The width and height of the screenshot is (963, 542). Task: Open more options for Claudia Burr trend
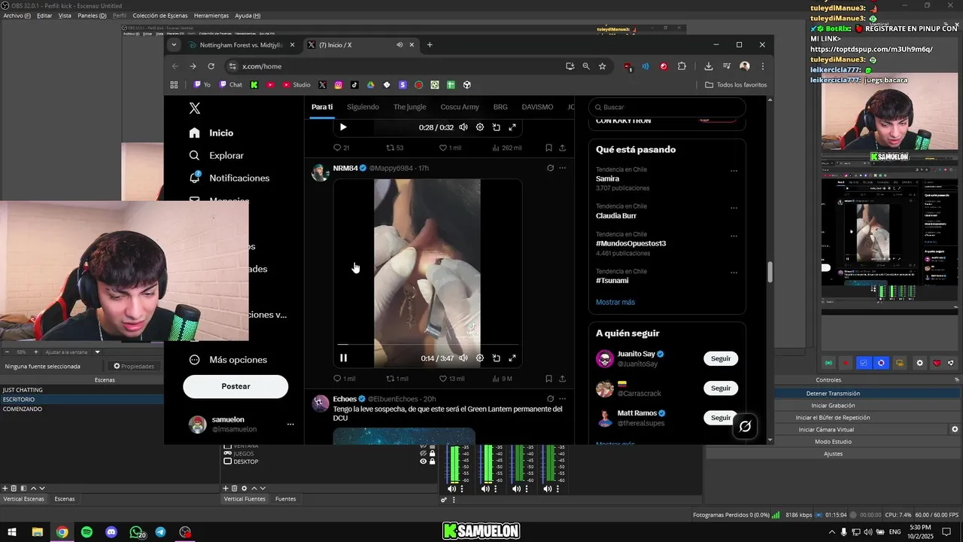pos(734,209)
